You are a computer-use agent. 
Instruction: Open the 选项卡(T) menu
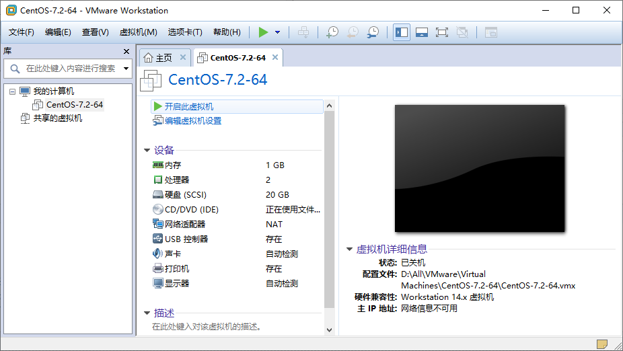(x=185, y=32)
